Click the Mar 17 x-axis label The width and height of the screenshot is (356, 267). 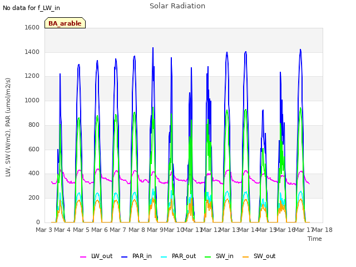tap(304, 230)
